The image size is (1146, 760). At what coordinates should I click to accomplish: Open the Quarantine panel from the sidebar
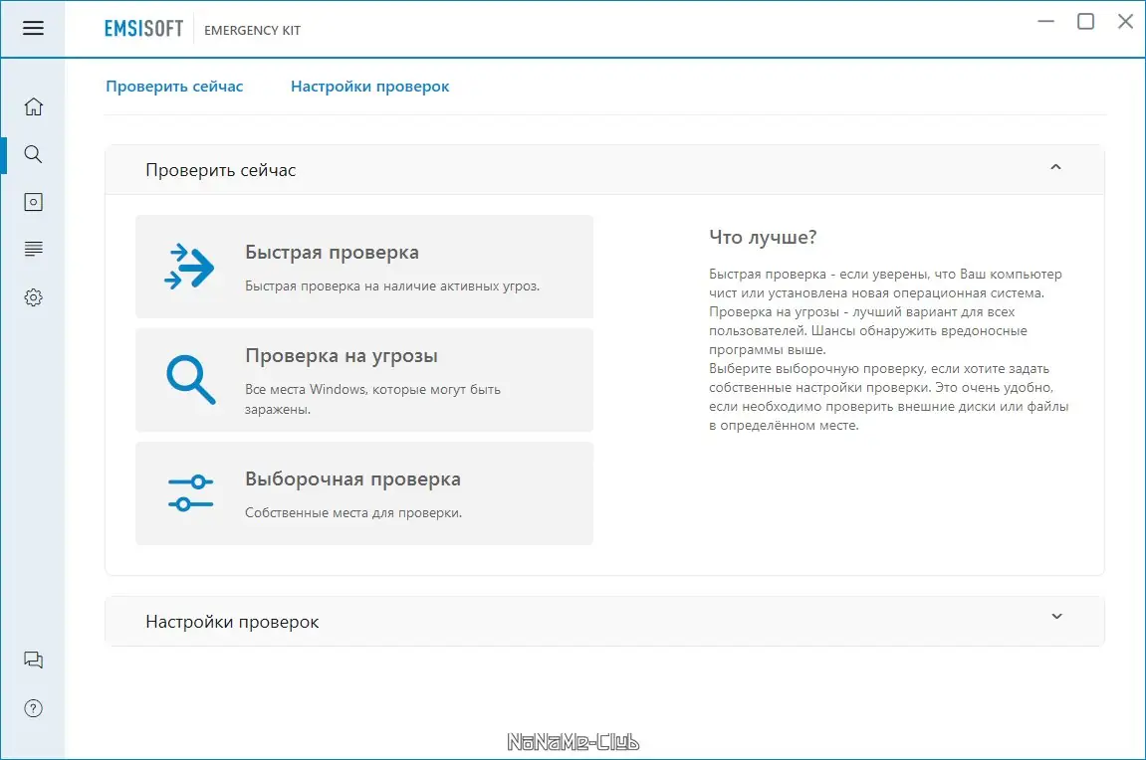tap(33, 201)
